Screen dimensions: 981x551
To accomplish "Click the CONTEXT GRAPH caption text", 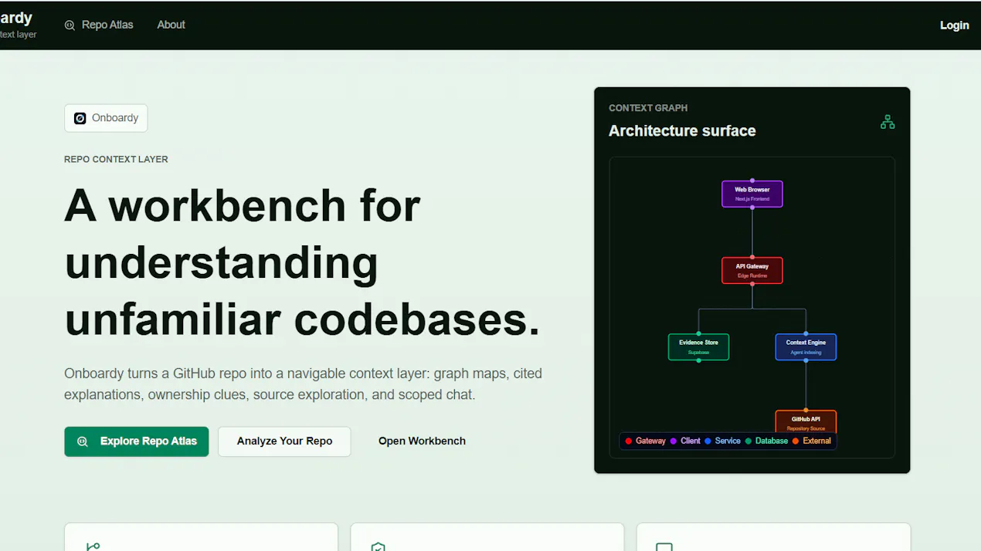I will tap(648, 108).
